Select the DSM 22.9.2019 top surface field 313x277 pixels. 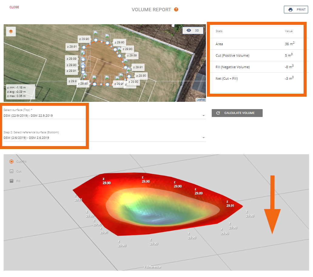(104, 116)
